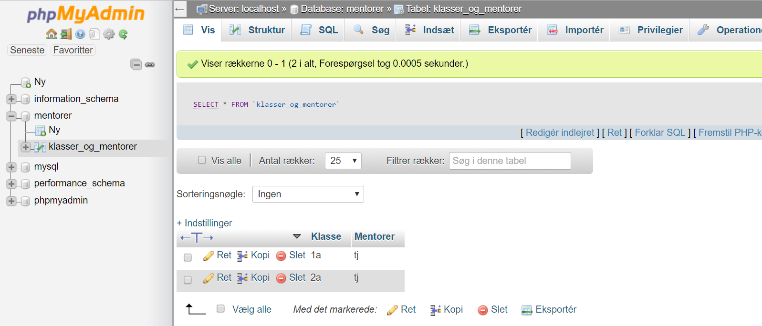Click the Redigér indlejret link
Image resolution: width=762 pixels, height=326 pixels.
pos(560,132)
